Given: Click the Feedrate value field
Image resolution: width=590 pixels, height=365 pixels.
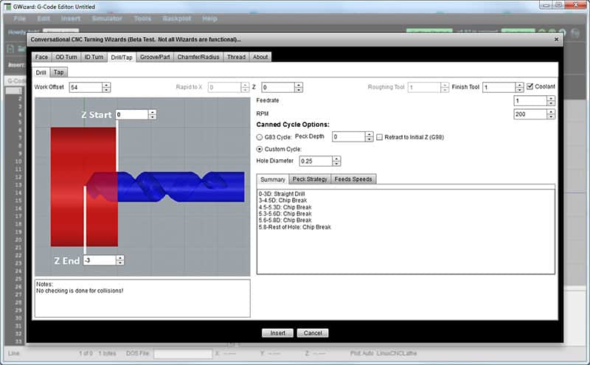Looking at the screenshot, I should [530, 101].
